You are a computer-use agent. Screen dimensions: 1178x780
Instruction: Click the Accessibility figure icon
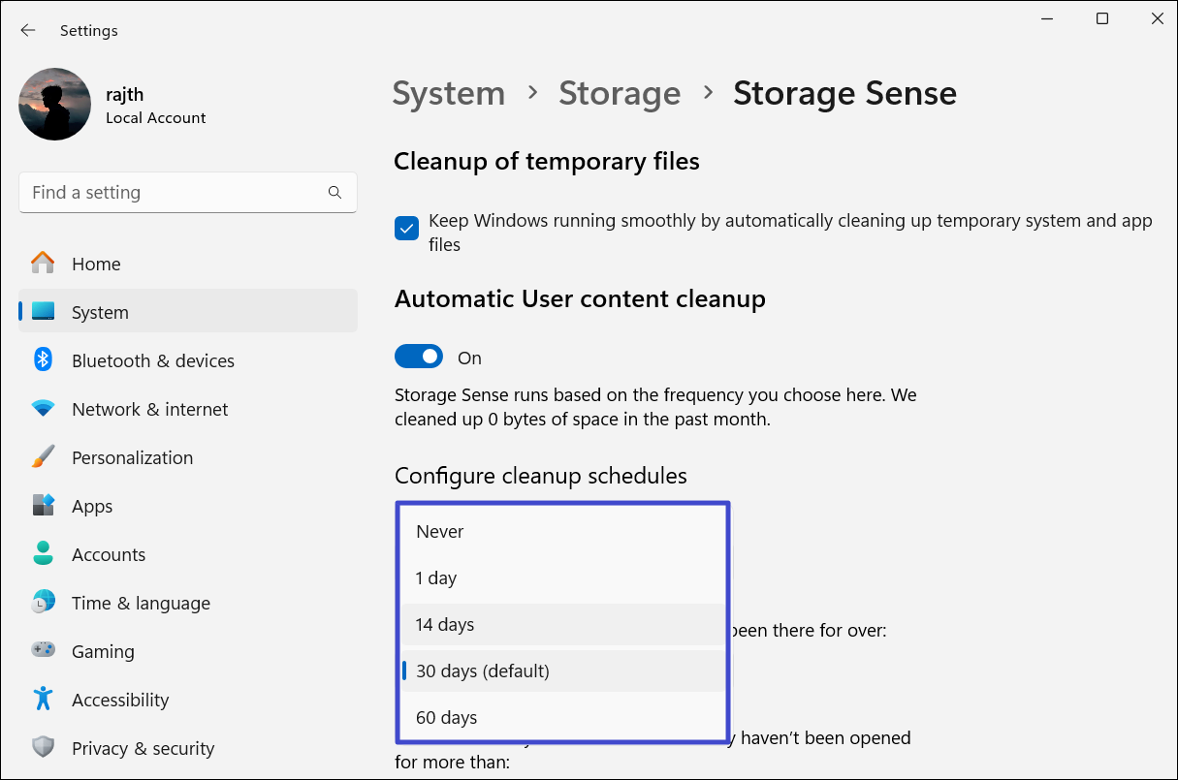point(43,700)
